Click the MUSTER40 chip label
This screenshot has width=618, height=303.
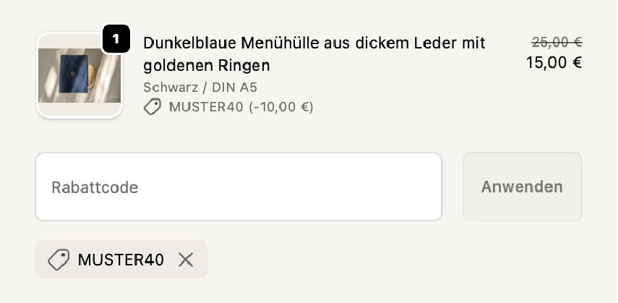click(x=121, y=260)
